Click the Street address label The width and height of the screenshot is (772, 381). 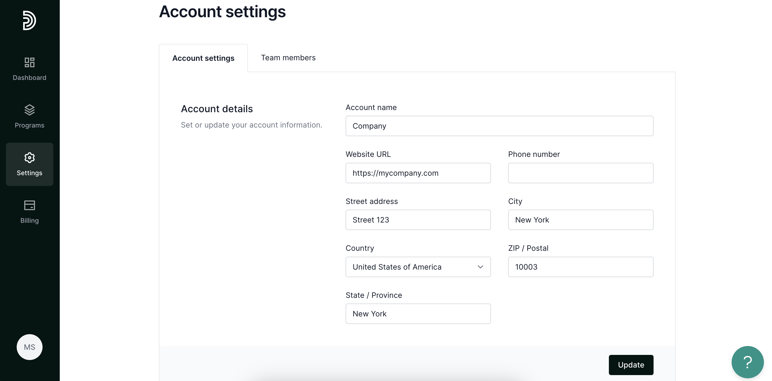[372, 201]
